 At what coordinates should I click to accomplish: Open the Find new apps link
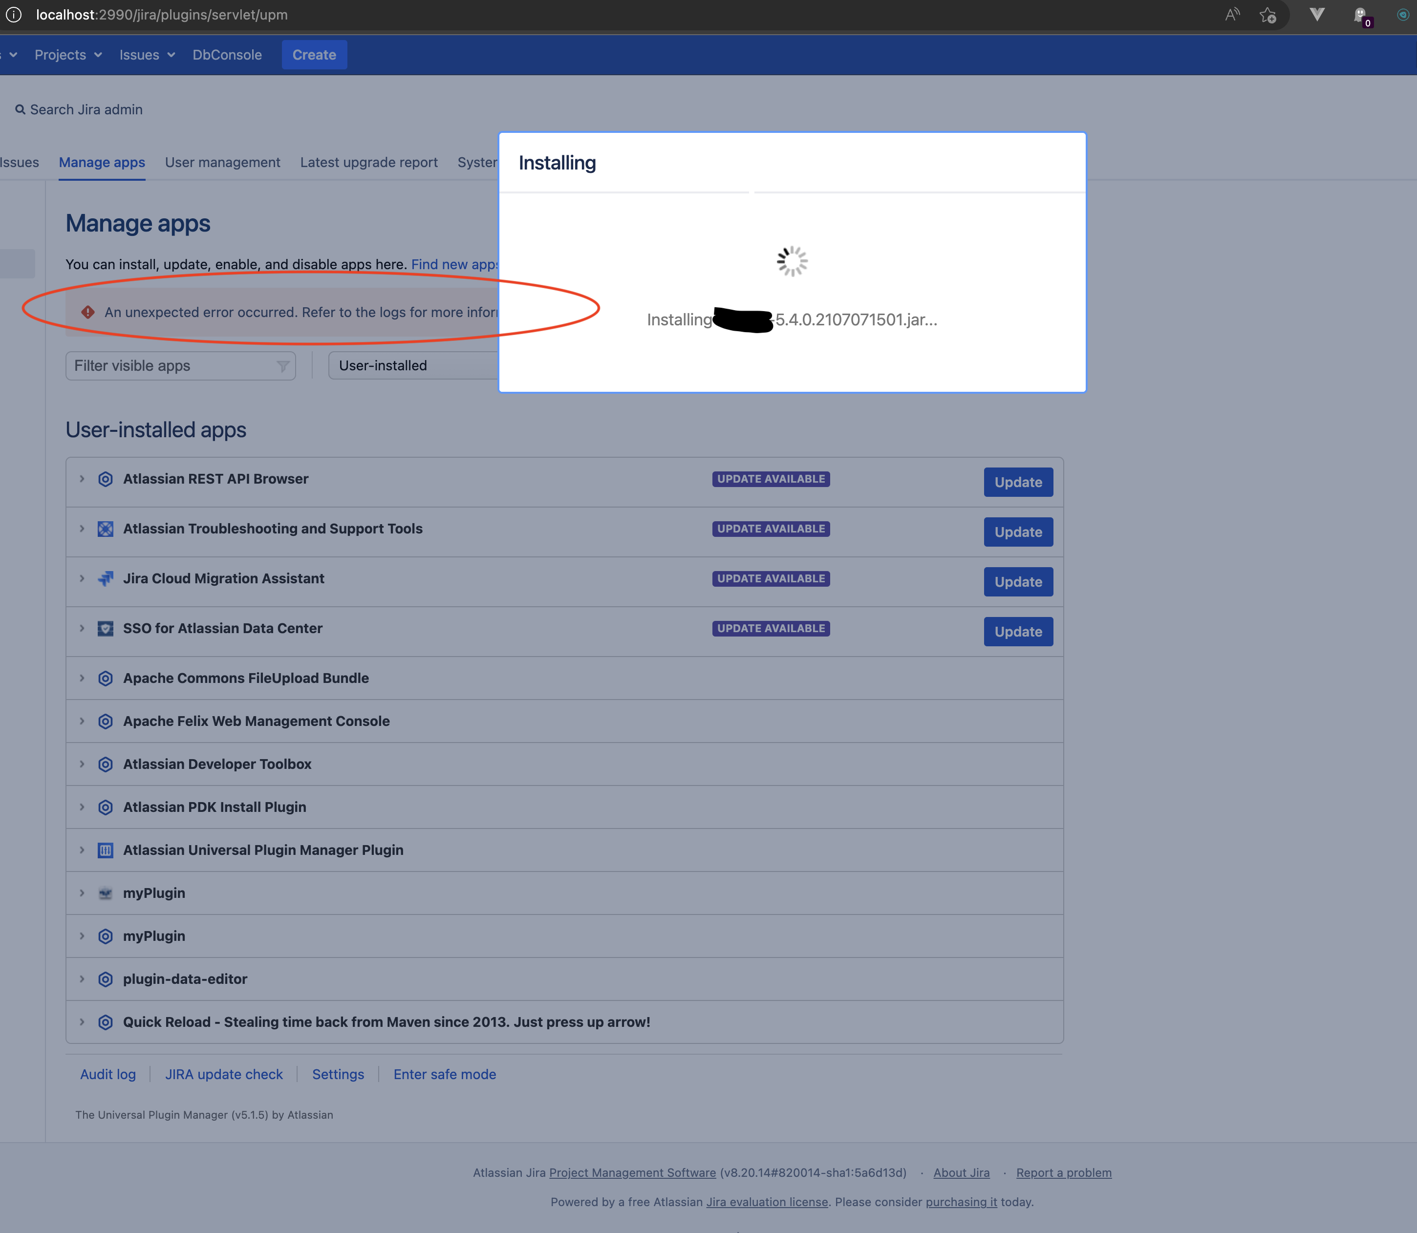[x=454, y=264]
